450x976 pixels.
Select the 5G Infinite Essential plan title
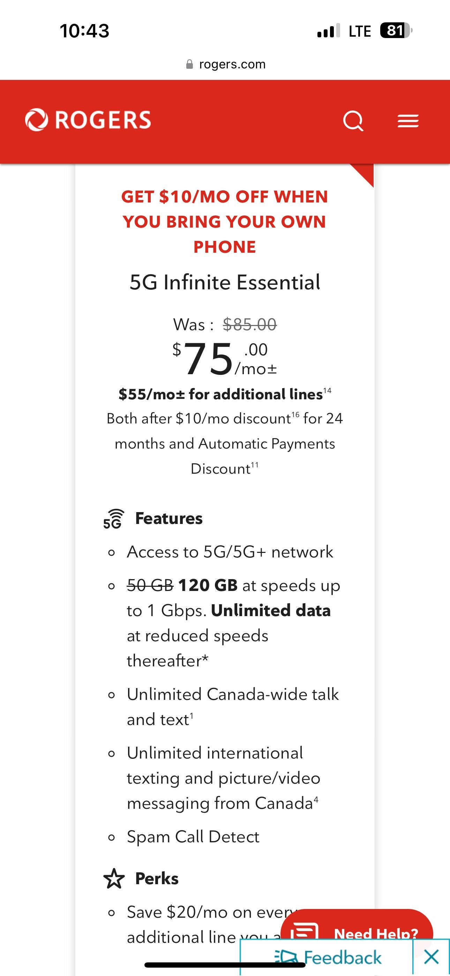225,282
